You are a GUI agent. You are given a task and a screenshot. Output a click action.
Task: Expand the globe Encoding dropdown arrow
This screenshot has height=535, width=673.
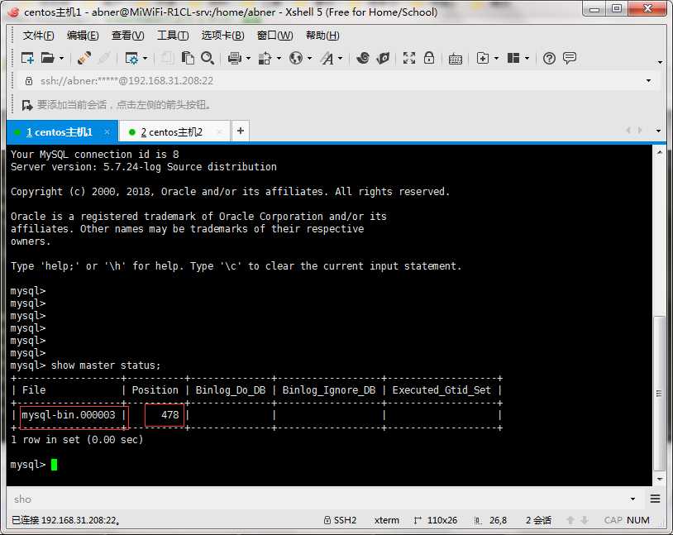point(309,58)
